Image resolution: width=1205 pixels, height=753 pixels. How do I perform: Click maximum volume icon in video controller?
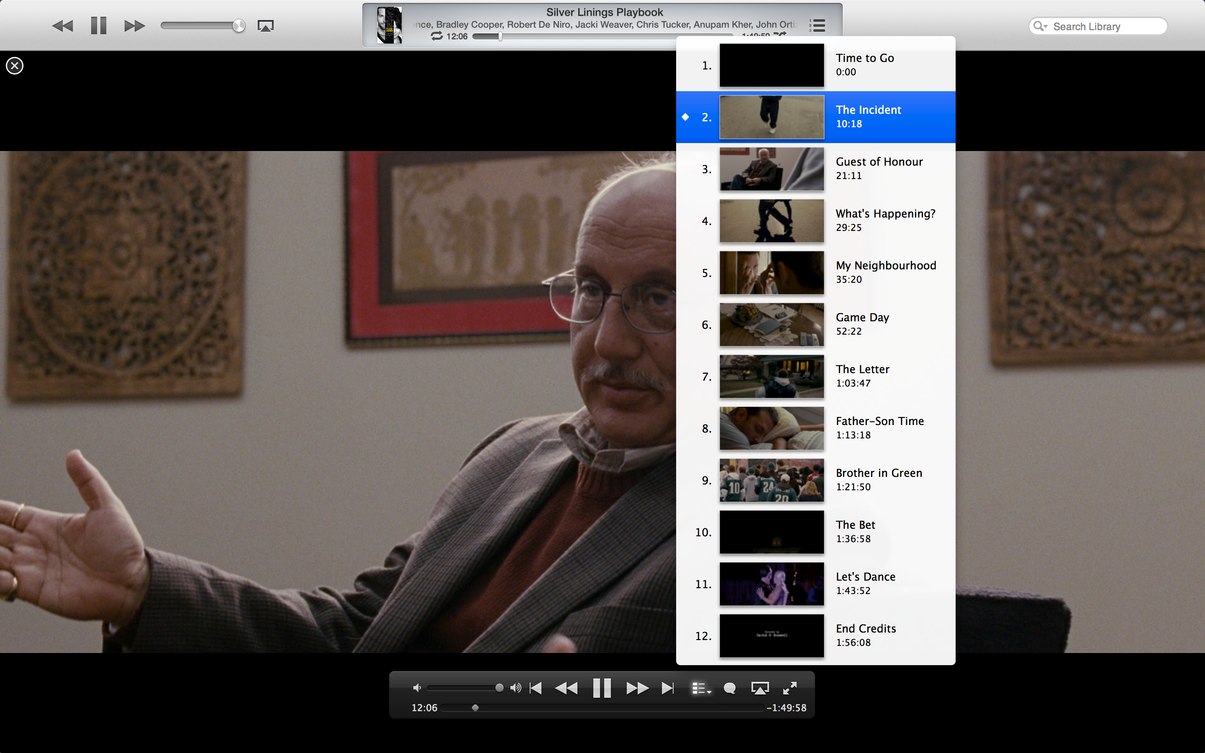coord(516,688)
